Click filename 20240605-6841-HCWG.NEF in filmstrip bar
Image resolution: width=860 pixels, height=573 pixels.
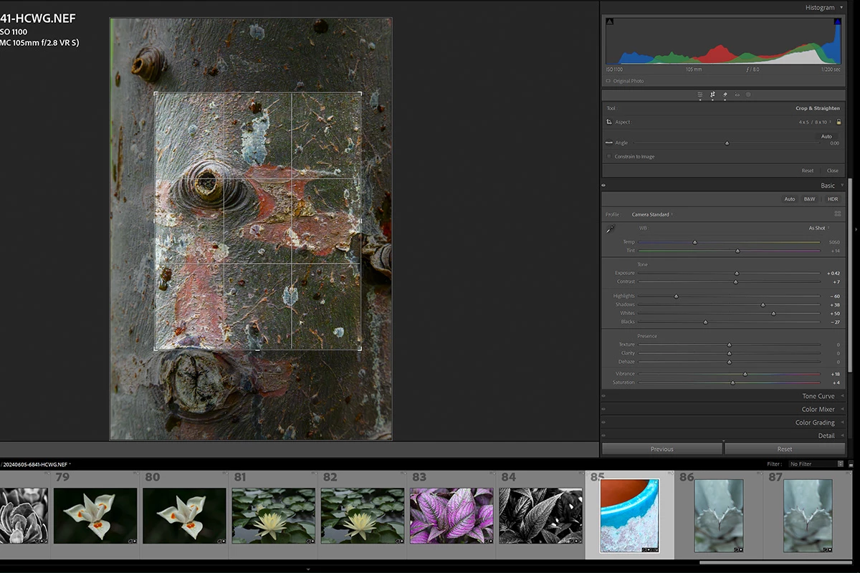pos(36,465)
